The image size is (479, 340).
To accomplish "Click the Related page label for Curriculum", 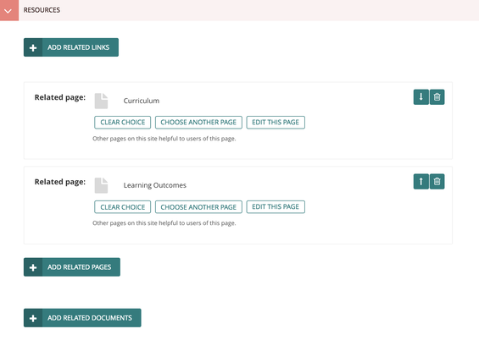I will pyautogui.click(x=60, y=97).
